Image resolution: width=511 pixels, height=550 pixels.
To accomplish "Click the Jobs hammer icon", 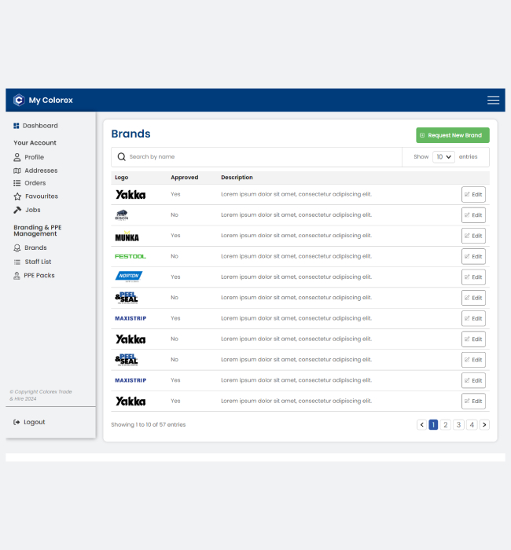I will click(17, 210).
